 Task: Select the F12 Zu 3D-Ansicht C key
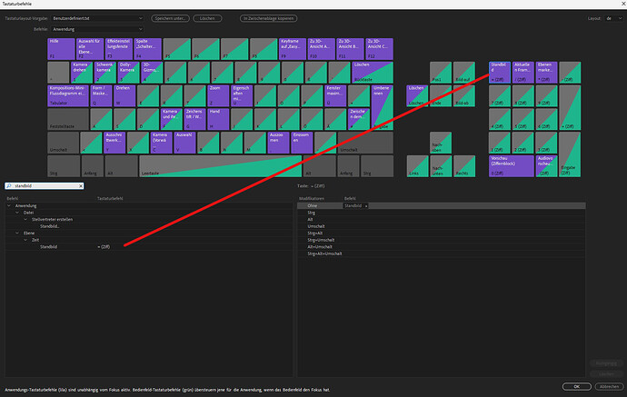click(x=380, y=49)
